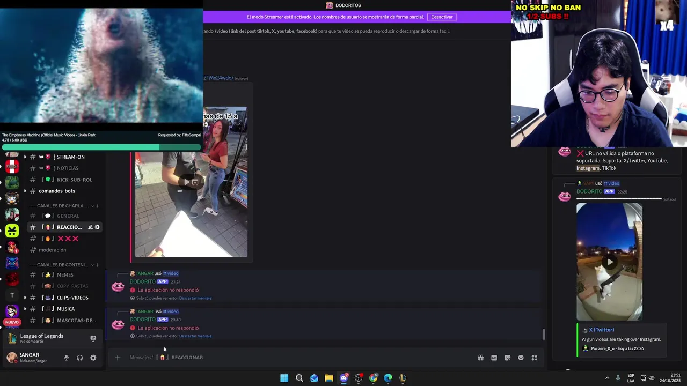The image size is (687, 386).
Task: Click the chat scrollbar thumb
Action: click(x=543, y=335)
